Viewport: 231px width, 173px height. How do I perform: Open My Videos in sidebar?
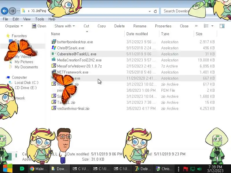coord(23,57)
